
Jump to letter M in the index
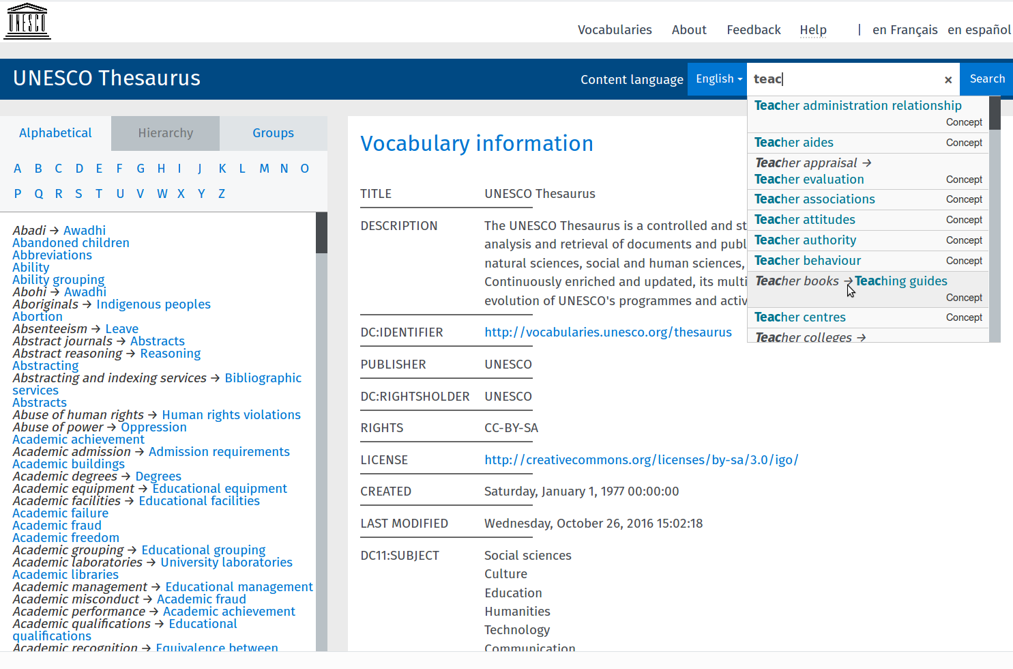click(x=264, y=169)
